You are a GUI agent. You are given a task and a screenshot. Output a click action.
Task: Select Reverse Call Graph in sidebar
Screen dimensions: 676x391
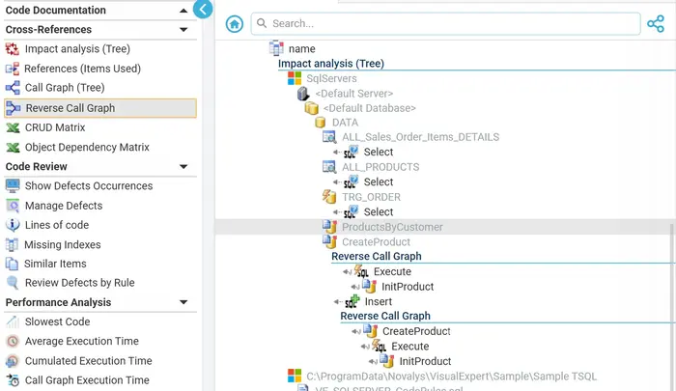[x=100, y=108]
